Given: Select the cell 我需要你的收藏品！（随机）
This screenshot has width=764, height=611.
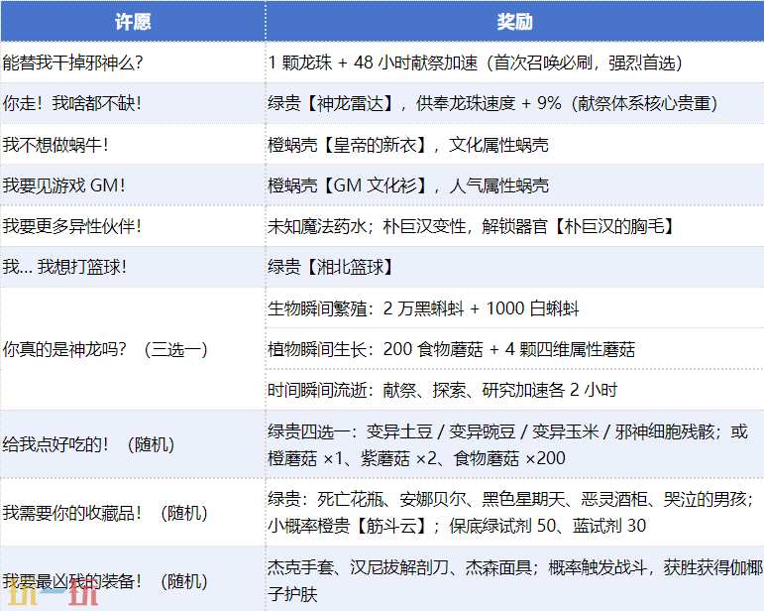Looking at the screenshot, I should (133, 513).
